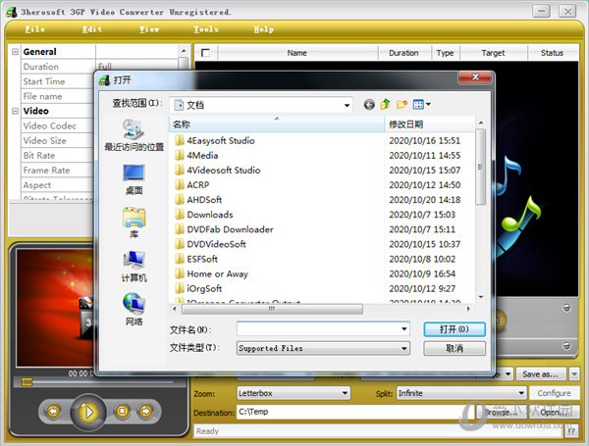Collapse the Video property group
This screenshot has width=589, height=446.
15,111
